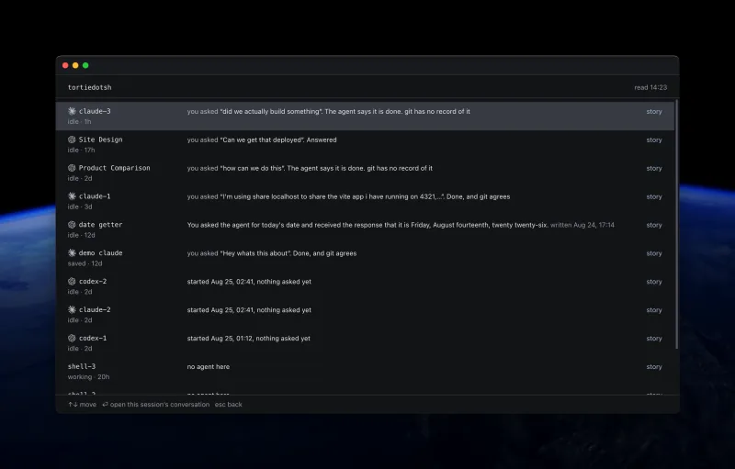Click codex-2 "started Aug 25, 02:41" text
Viewport: 735px width, 469px height.
(x=249, y=282)
